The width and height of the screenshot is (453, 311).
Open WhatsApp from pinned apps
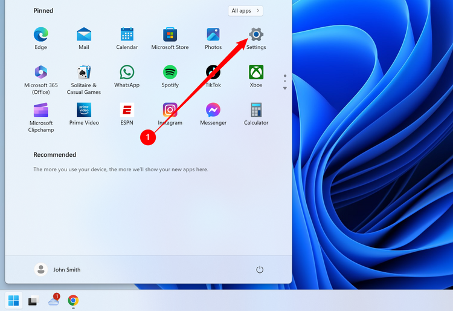coord(127,76)
